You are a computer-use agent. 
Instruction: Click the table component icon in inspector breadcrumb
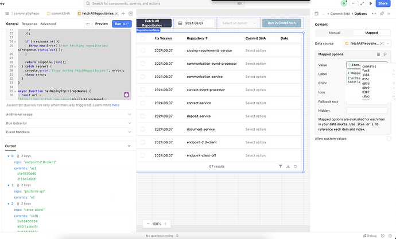(316, 14)
